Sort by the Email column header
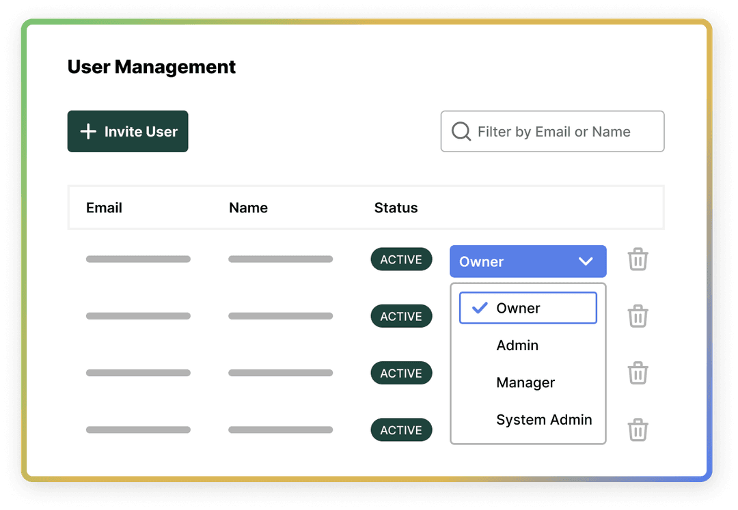 pos(104,208)
